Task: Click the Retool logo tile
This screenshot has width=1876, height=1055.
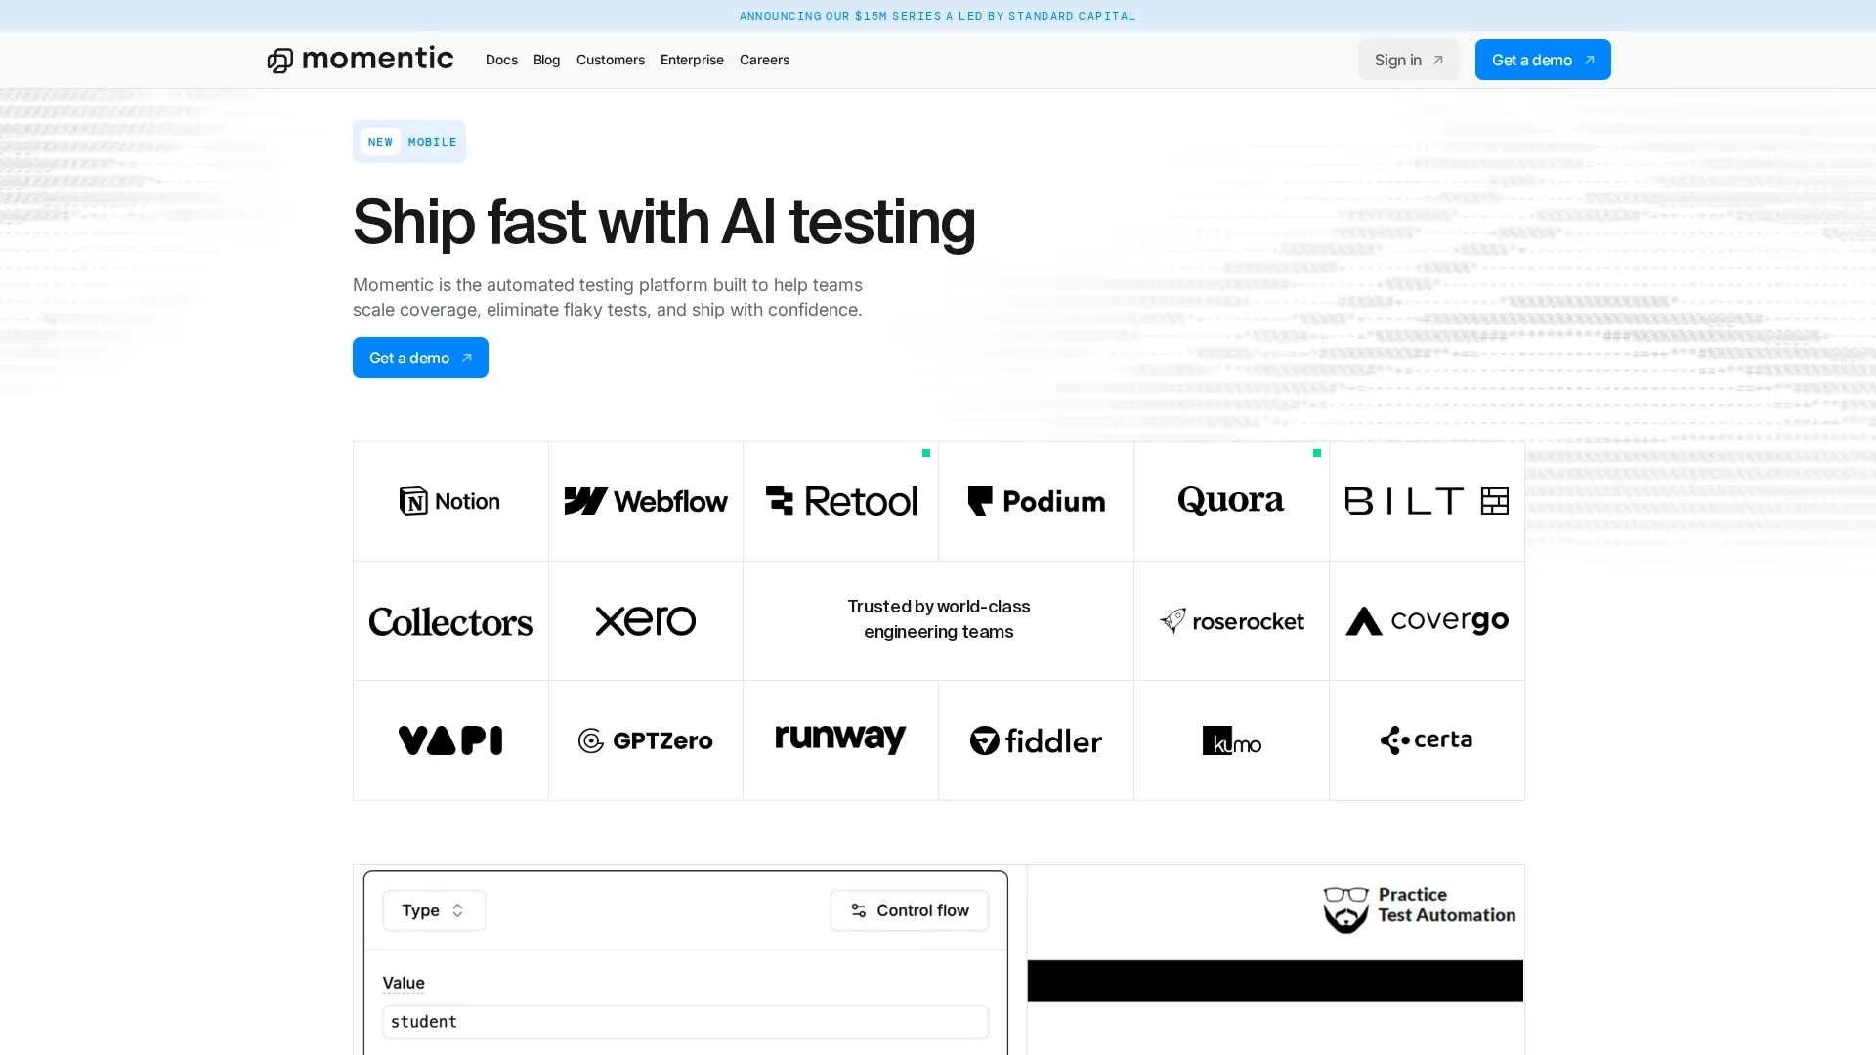Action: coord(840,501)
